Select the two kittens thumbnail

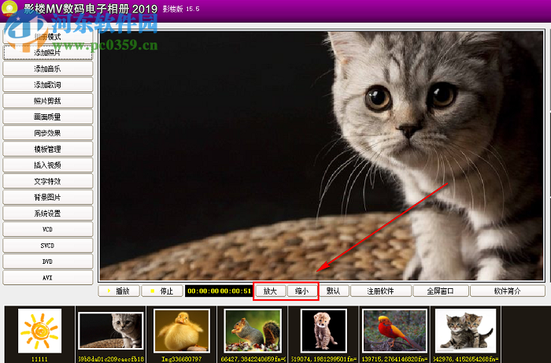pyautogui.click(x=466, y=331)
